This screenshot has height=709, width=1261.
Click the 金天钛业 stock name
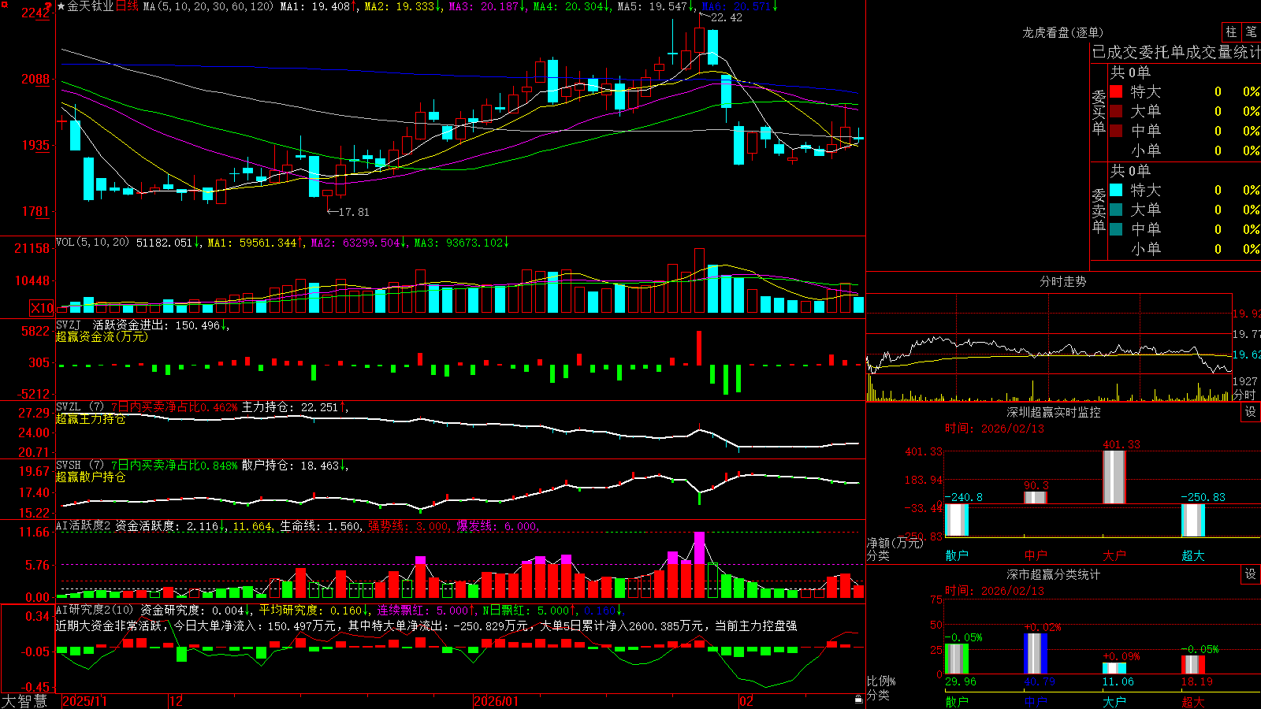(91, 6)
